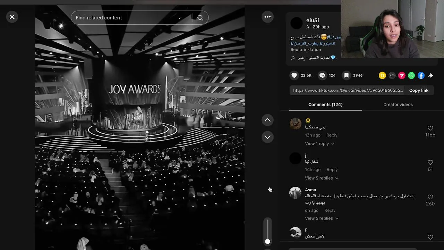Reply to Asma's 6h ago comment
This screenshot has height=250, width=444.
(x=330, y=210)
